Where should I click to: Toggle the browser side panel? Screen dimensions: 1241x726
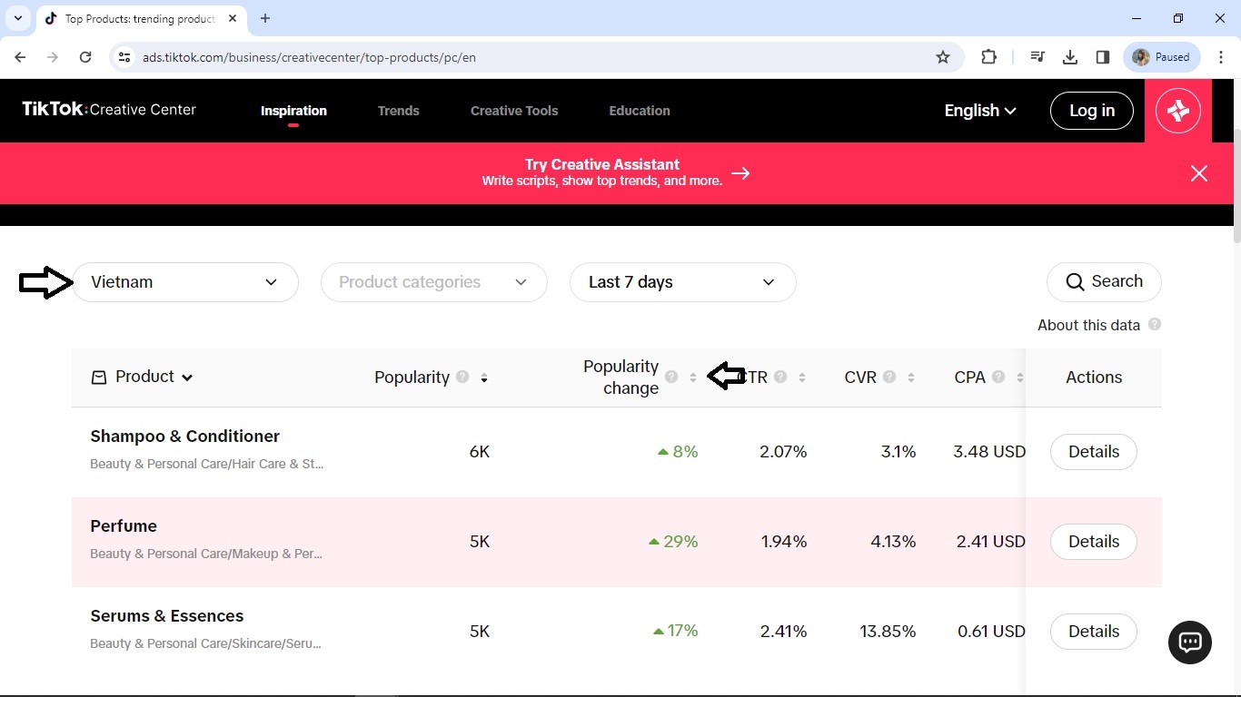coord(1103,57)
